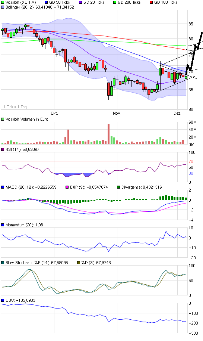Click the OBV: -185,6933 readout
Viewport: 203px width, 341px height.
point(20,300)
